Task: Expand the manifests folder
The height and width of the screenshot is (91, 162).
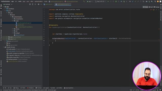Action: [x=5, y=9]
